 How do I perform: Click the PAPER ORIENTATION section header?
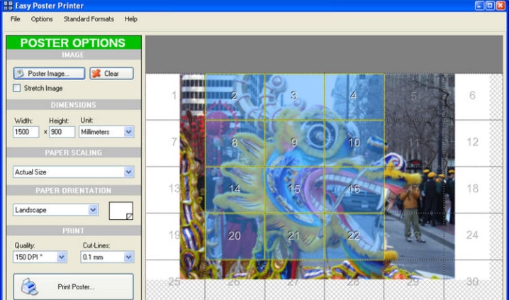(74, 191)
